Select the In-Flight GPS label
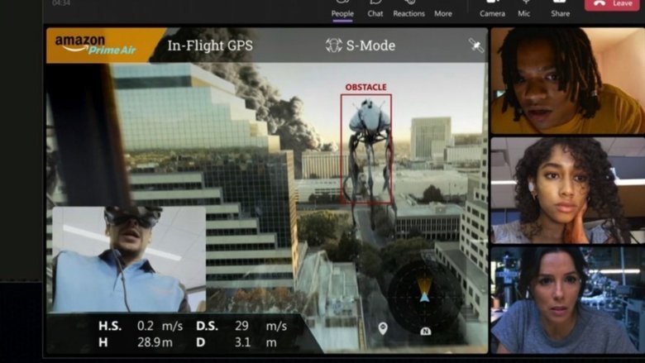Screen dimensions: 645x363 [x=210, y=45]
